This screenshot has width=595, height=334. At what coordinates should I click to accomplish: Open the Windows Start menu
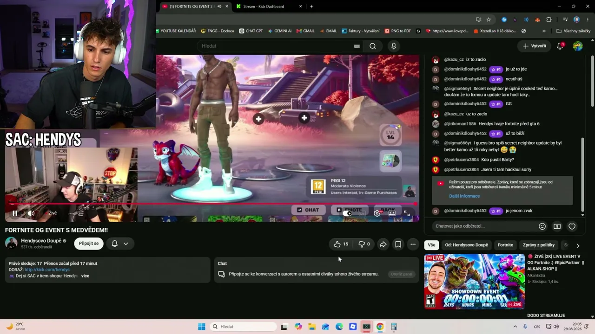(x=201, y=327)
